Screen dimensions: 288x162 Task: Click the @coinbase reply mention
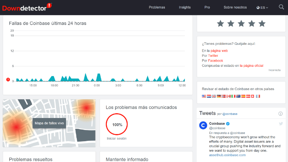tap(238, 133)
